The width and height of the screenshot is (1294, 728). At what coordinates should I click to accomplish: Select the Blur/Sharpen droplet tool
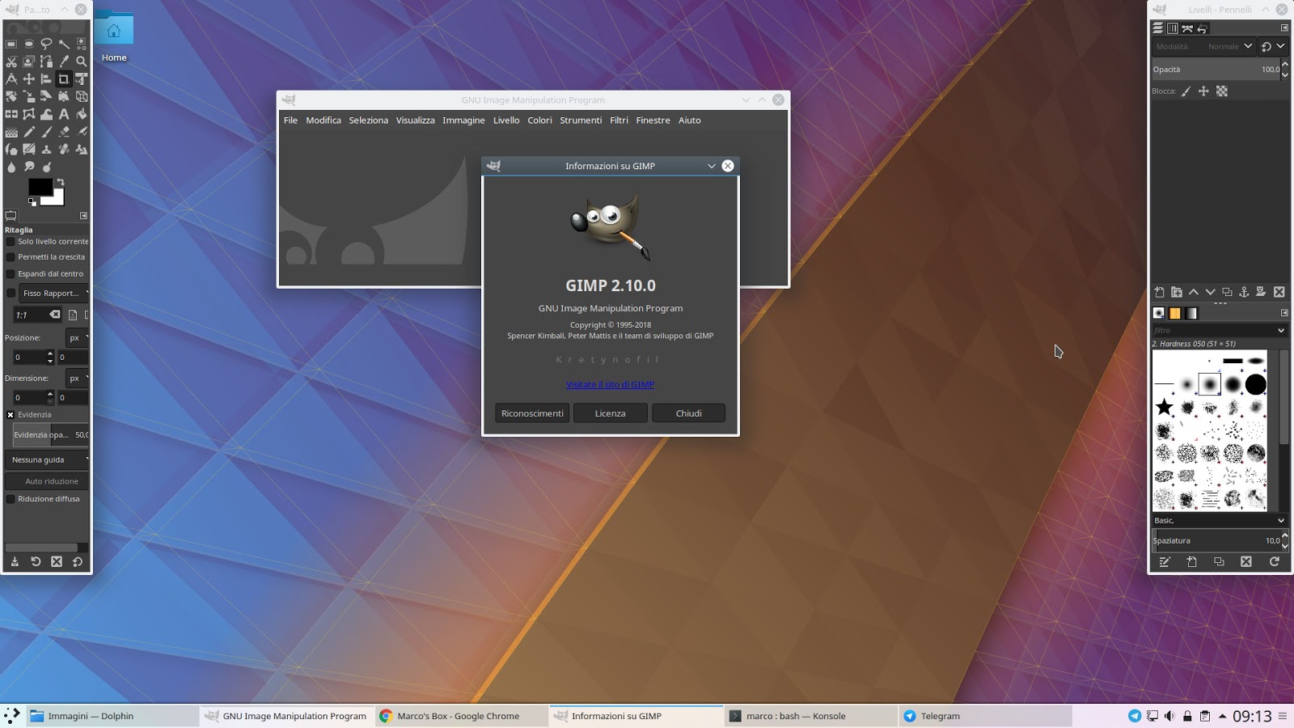point(11,167)
